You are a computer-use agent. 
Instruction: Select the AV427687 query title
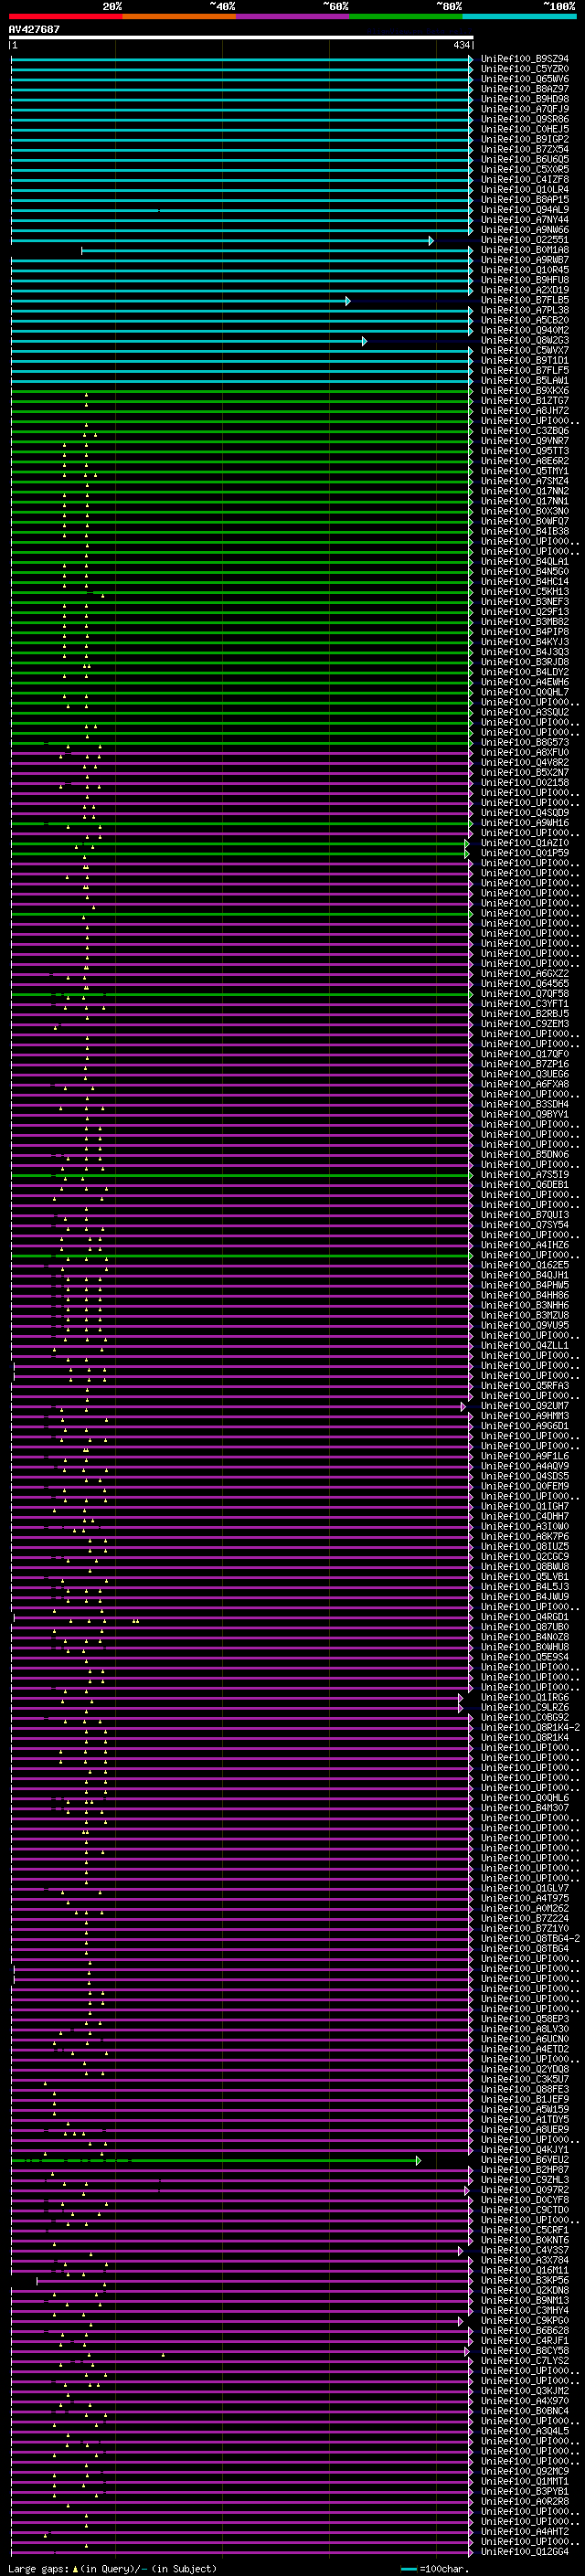pos(34,29)
